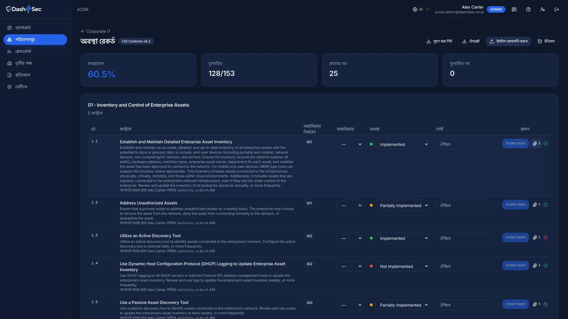
Task: Click the note field for control 1.1
Action: (465, 144)
